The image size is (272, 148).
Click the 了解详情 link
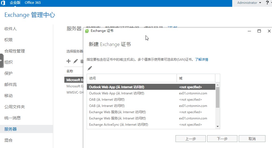pos(202,60)
